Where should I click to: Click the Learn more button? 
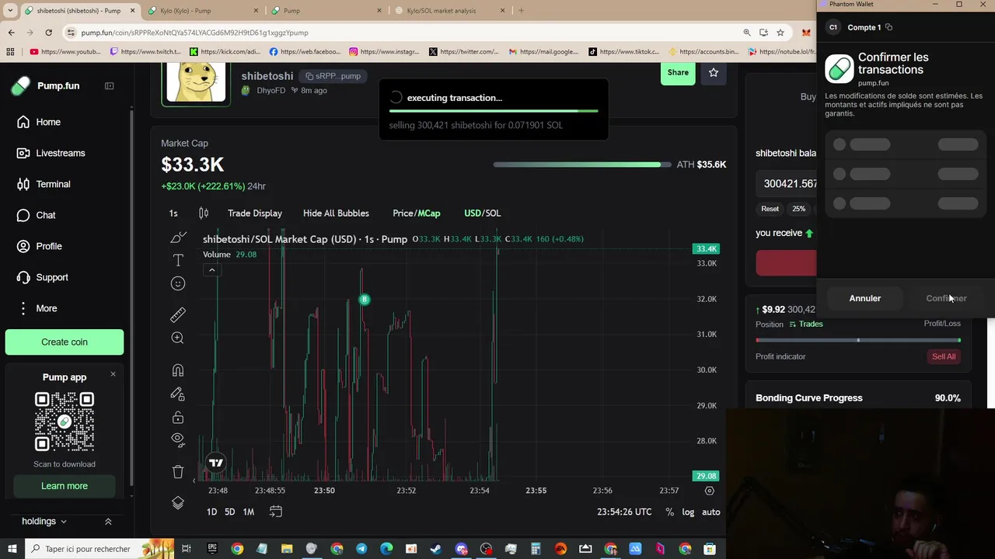65,486
